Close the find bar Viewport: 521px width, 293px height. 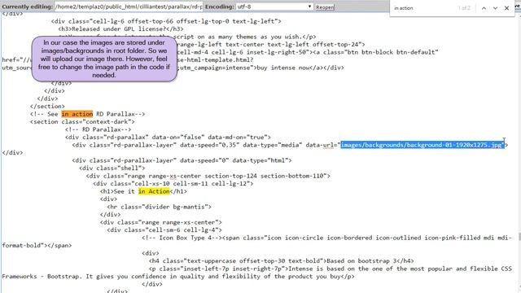[x=506, y=8]
